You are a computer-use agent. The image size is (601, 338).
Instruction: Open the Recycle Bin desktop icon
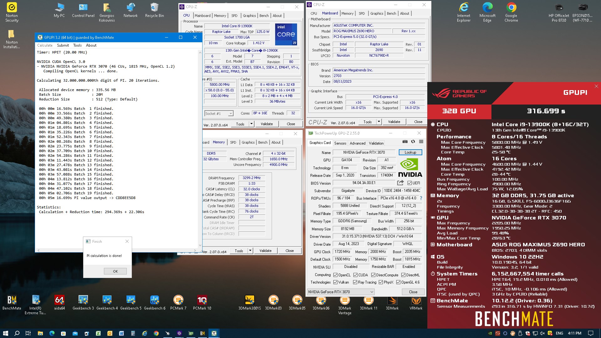click(x=154, y=10)
